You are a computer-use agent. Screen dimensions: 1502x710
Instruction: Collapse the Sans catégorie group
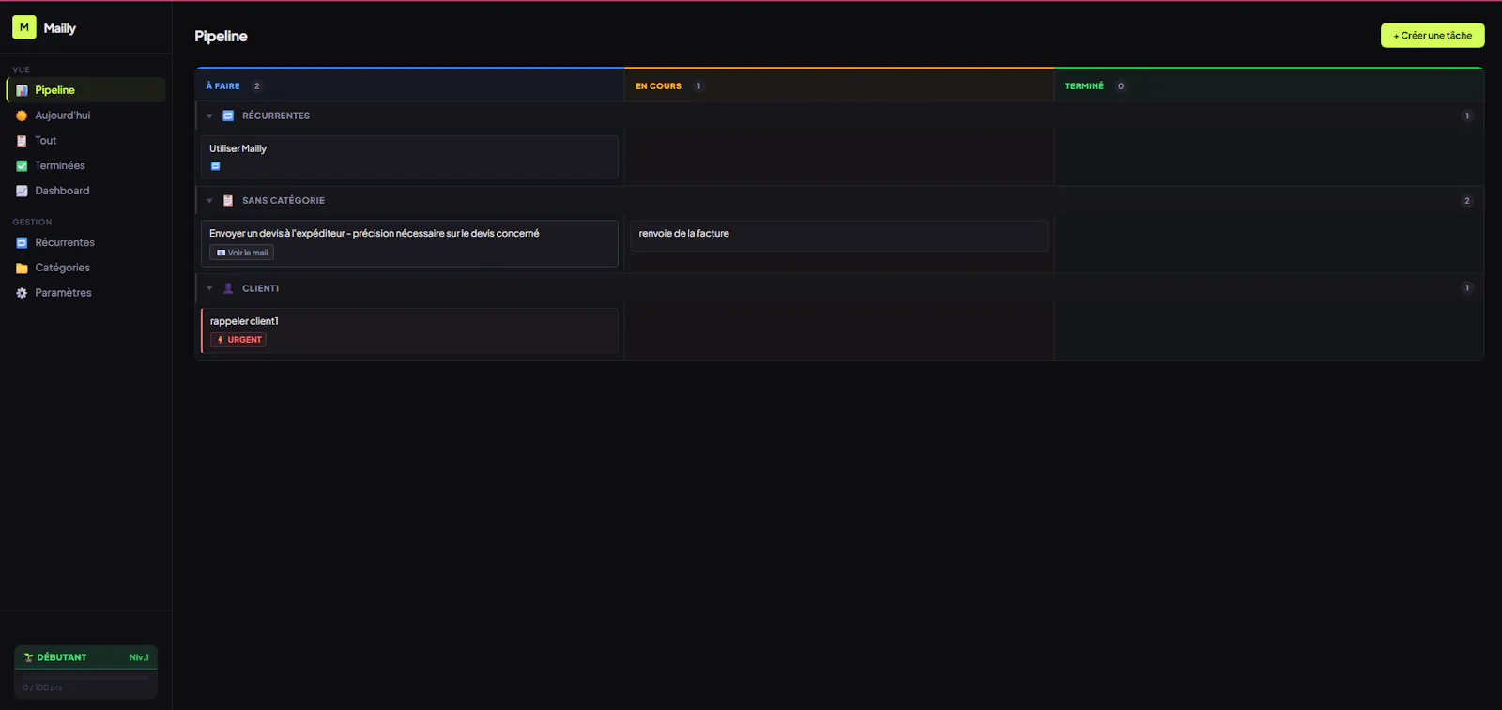[x=209, y=201]
